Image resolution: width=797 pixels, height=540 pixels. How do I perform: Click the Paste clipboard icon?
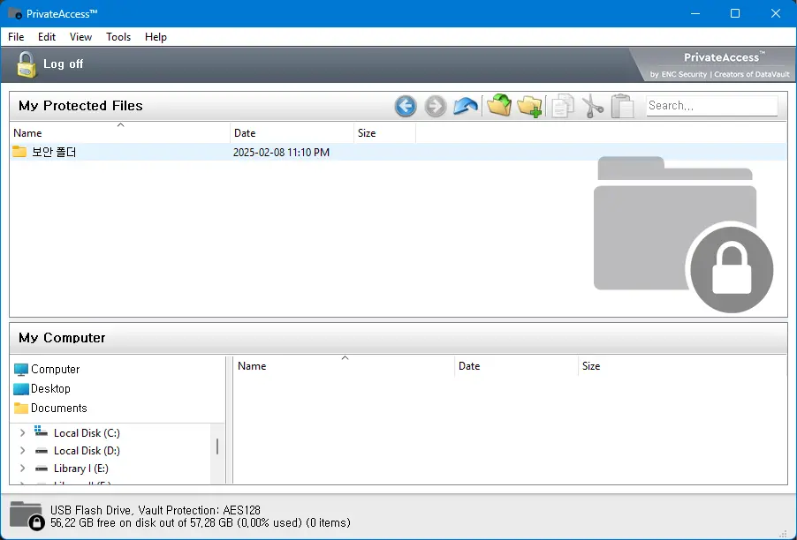[622, 106]
